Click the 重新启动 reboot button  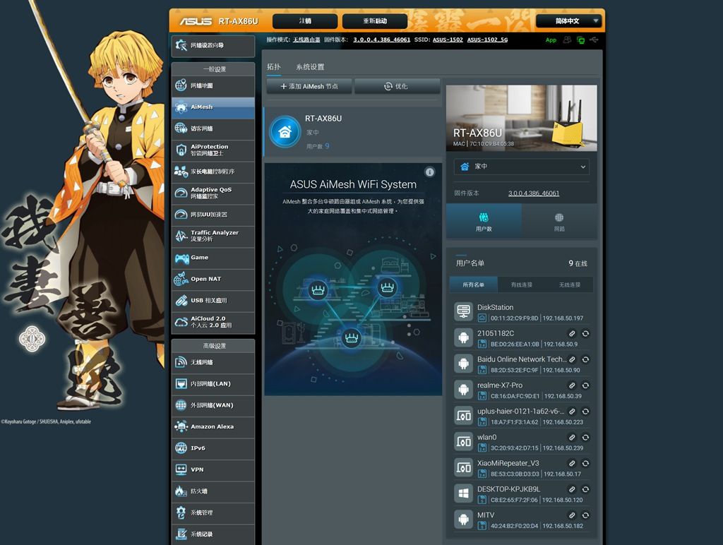click(x=375, y=21)
